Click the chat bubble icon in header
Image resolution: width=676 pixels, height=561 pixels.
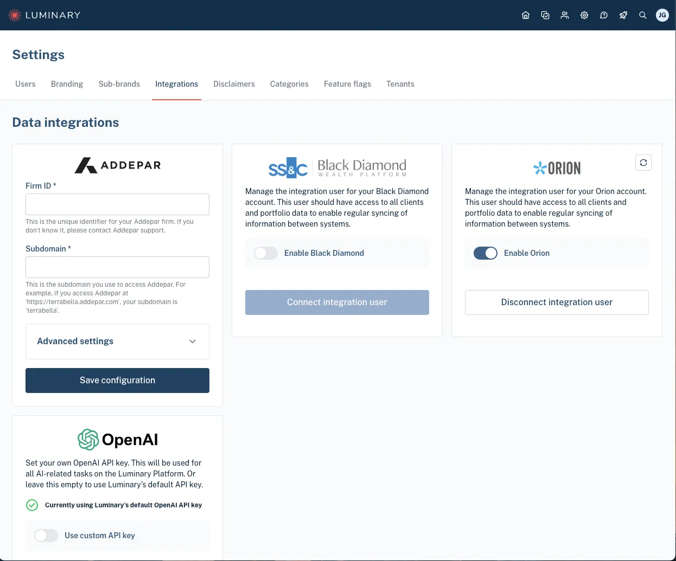point(604,15)
